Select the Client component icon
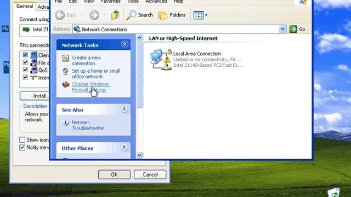351x197 pixels. coord(34,55)
